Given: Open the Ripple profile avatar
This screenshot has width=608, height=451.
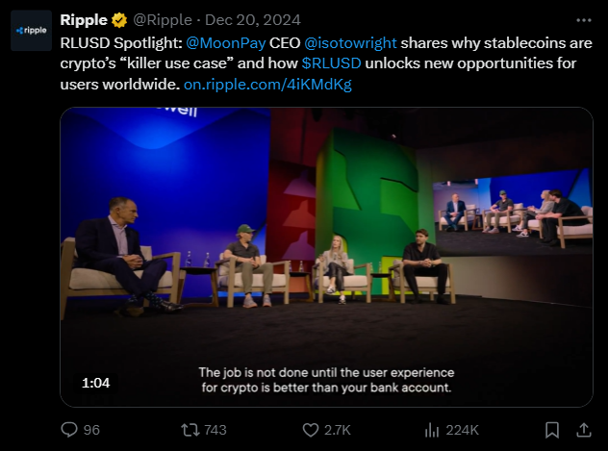Looking at the screenshot, I should (32, 30).
